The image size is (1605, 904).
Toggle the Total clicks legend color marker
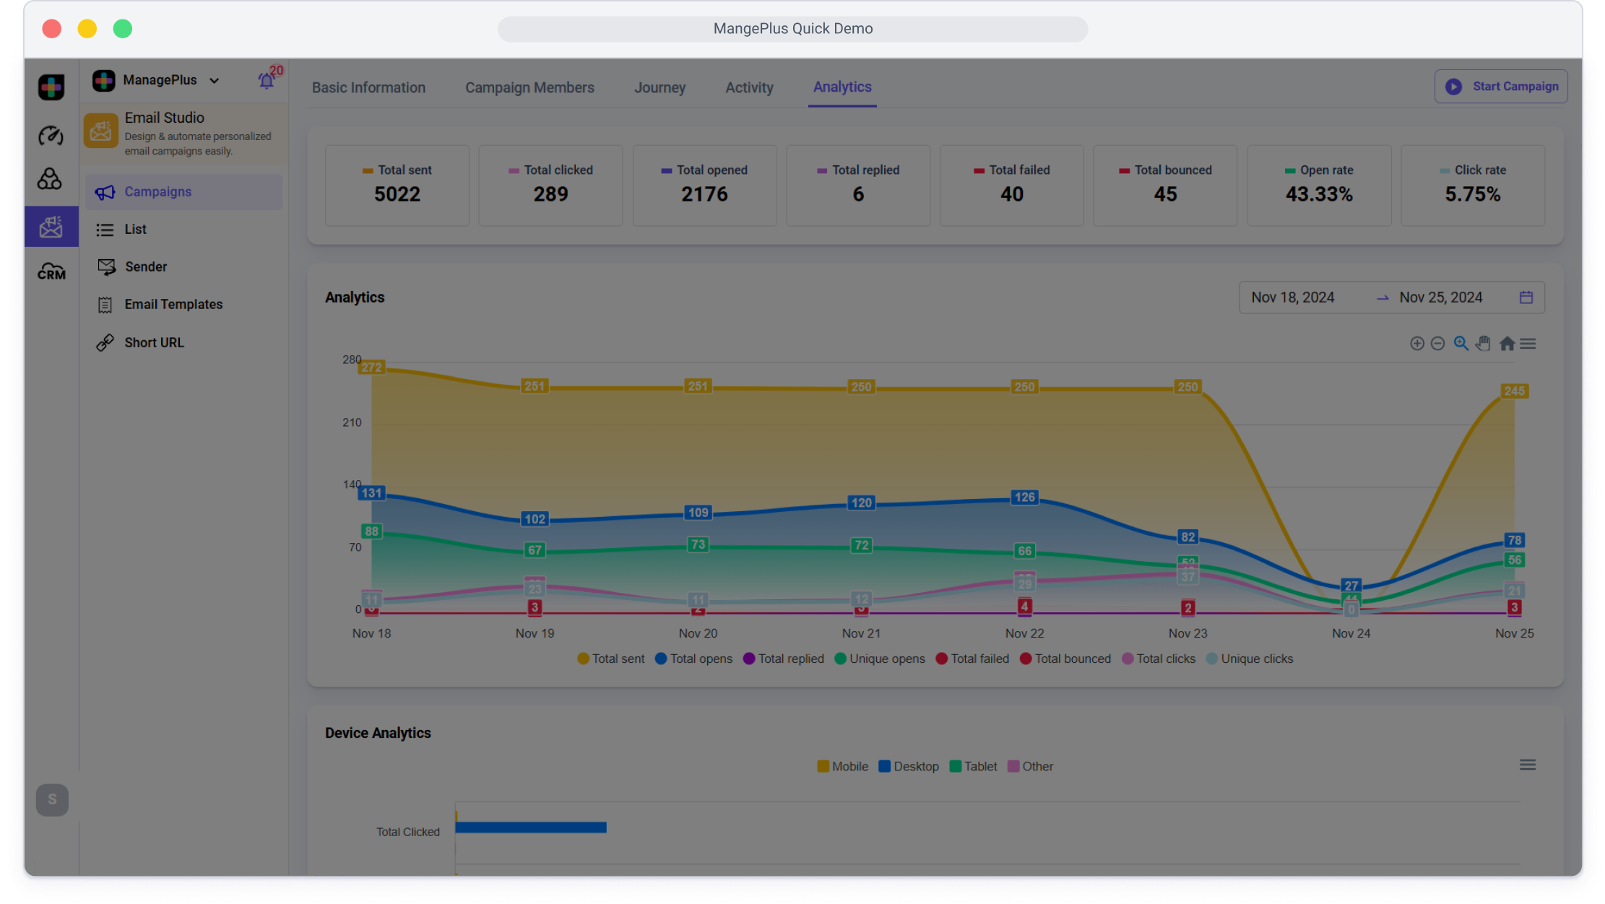pyautogui.click(x=1127, y=659)
